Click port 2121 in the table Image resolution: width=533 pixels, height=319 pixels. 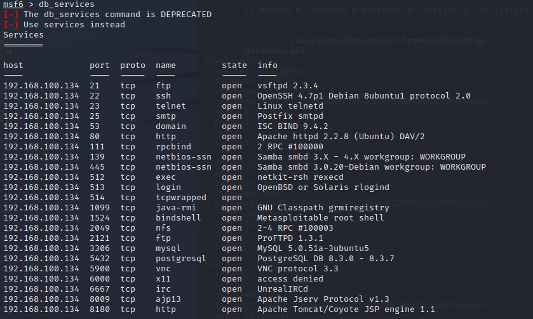[100, 238]
